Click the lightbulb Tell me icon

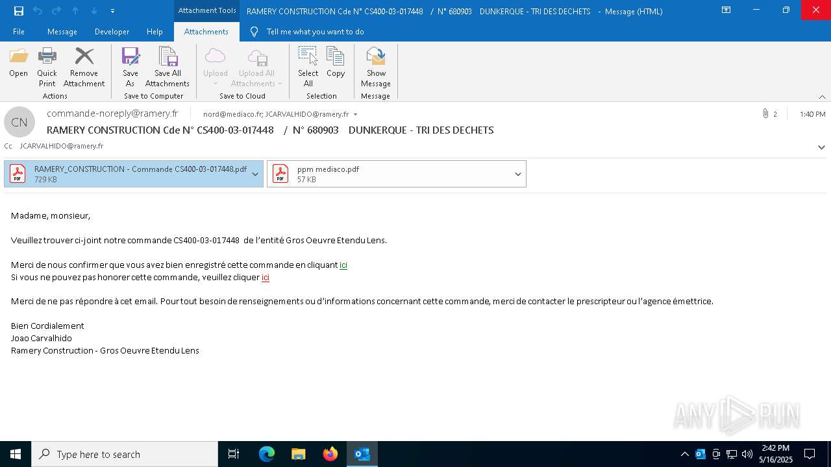pyautogui.click(x=254, y=32)
